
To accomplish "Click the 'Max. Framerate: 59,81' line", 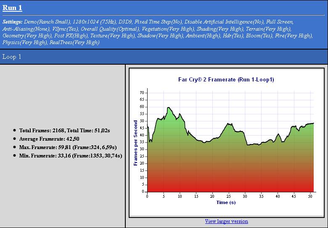I will tap(68, 147).
